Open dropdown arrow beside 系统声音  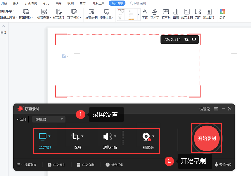click(115, 136)
